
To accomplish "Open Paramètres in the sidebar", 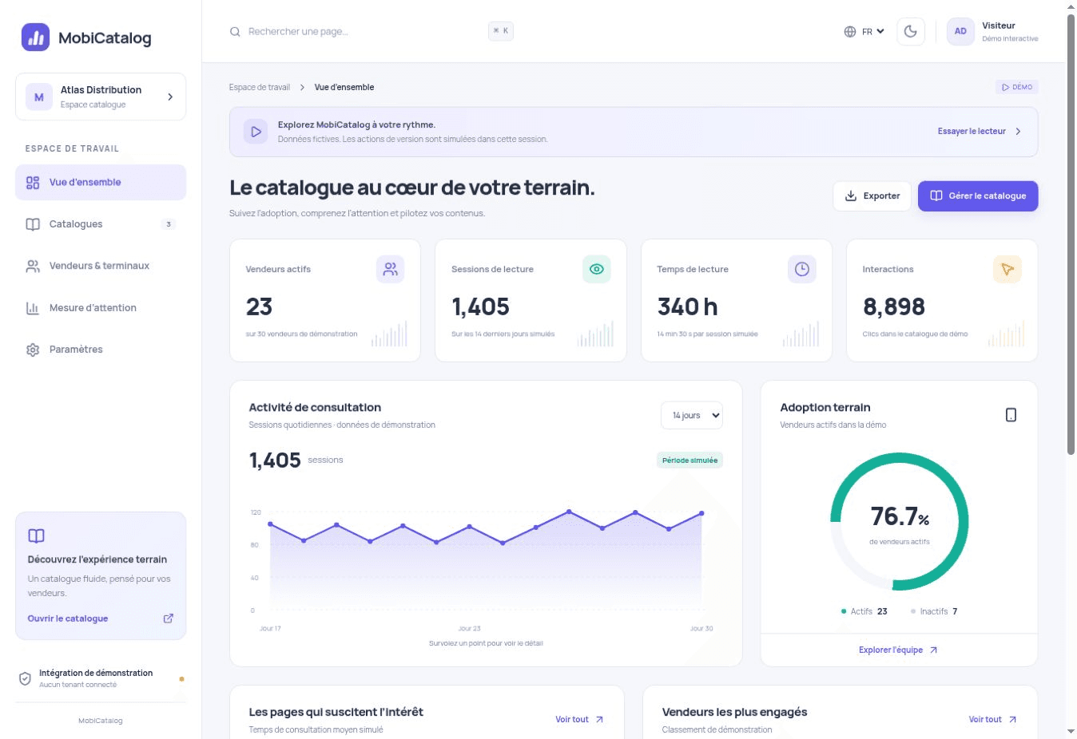I will (x=101, y=350).
